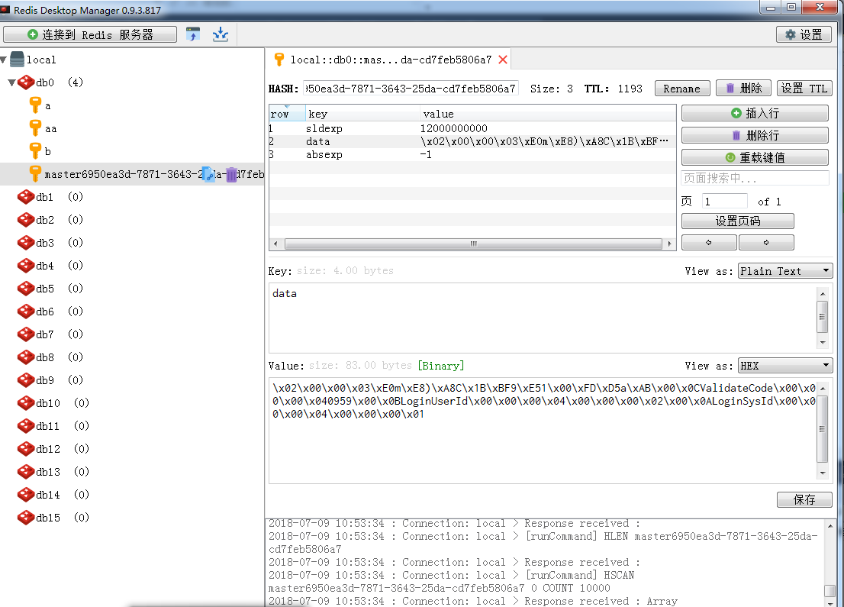
Task: Collapse the db0 database node
Action: [x=11, y=82]
